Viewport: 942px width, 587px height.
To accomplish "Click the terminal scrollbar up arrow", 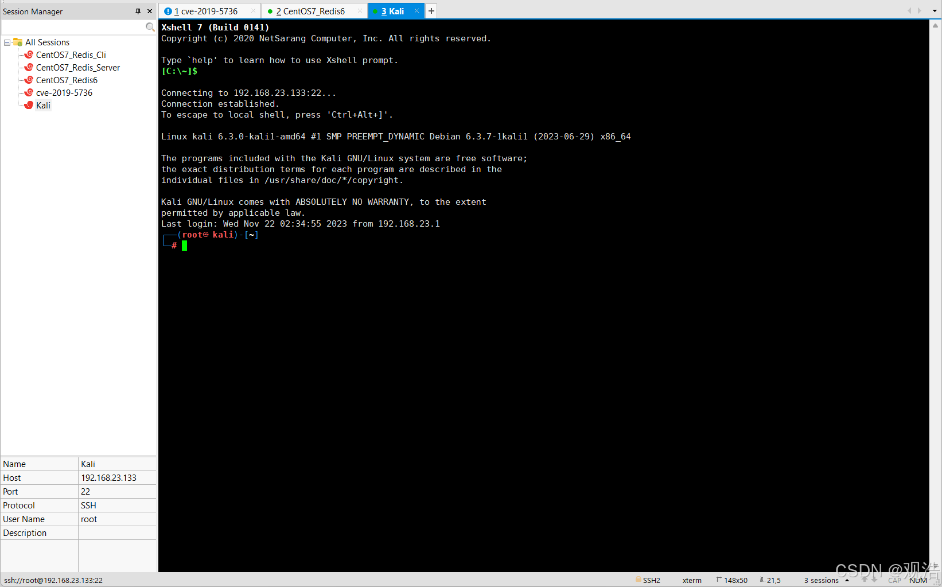I will [x=935, y=25].
